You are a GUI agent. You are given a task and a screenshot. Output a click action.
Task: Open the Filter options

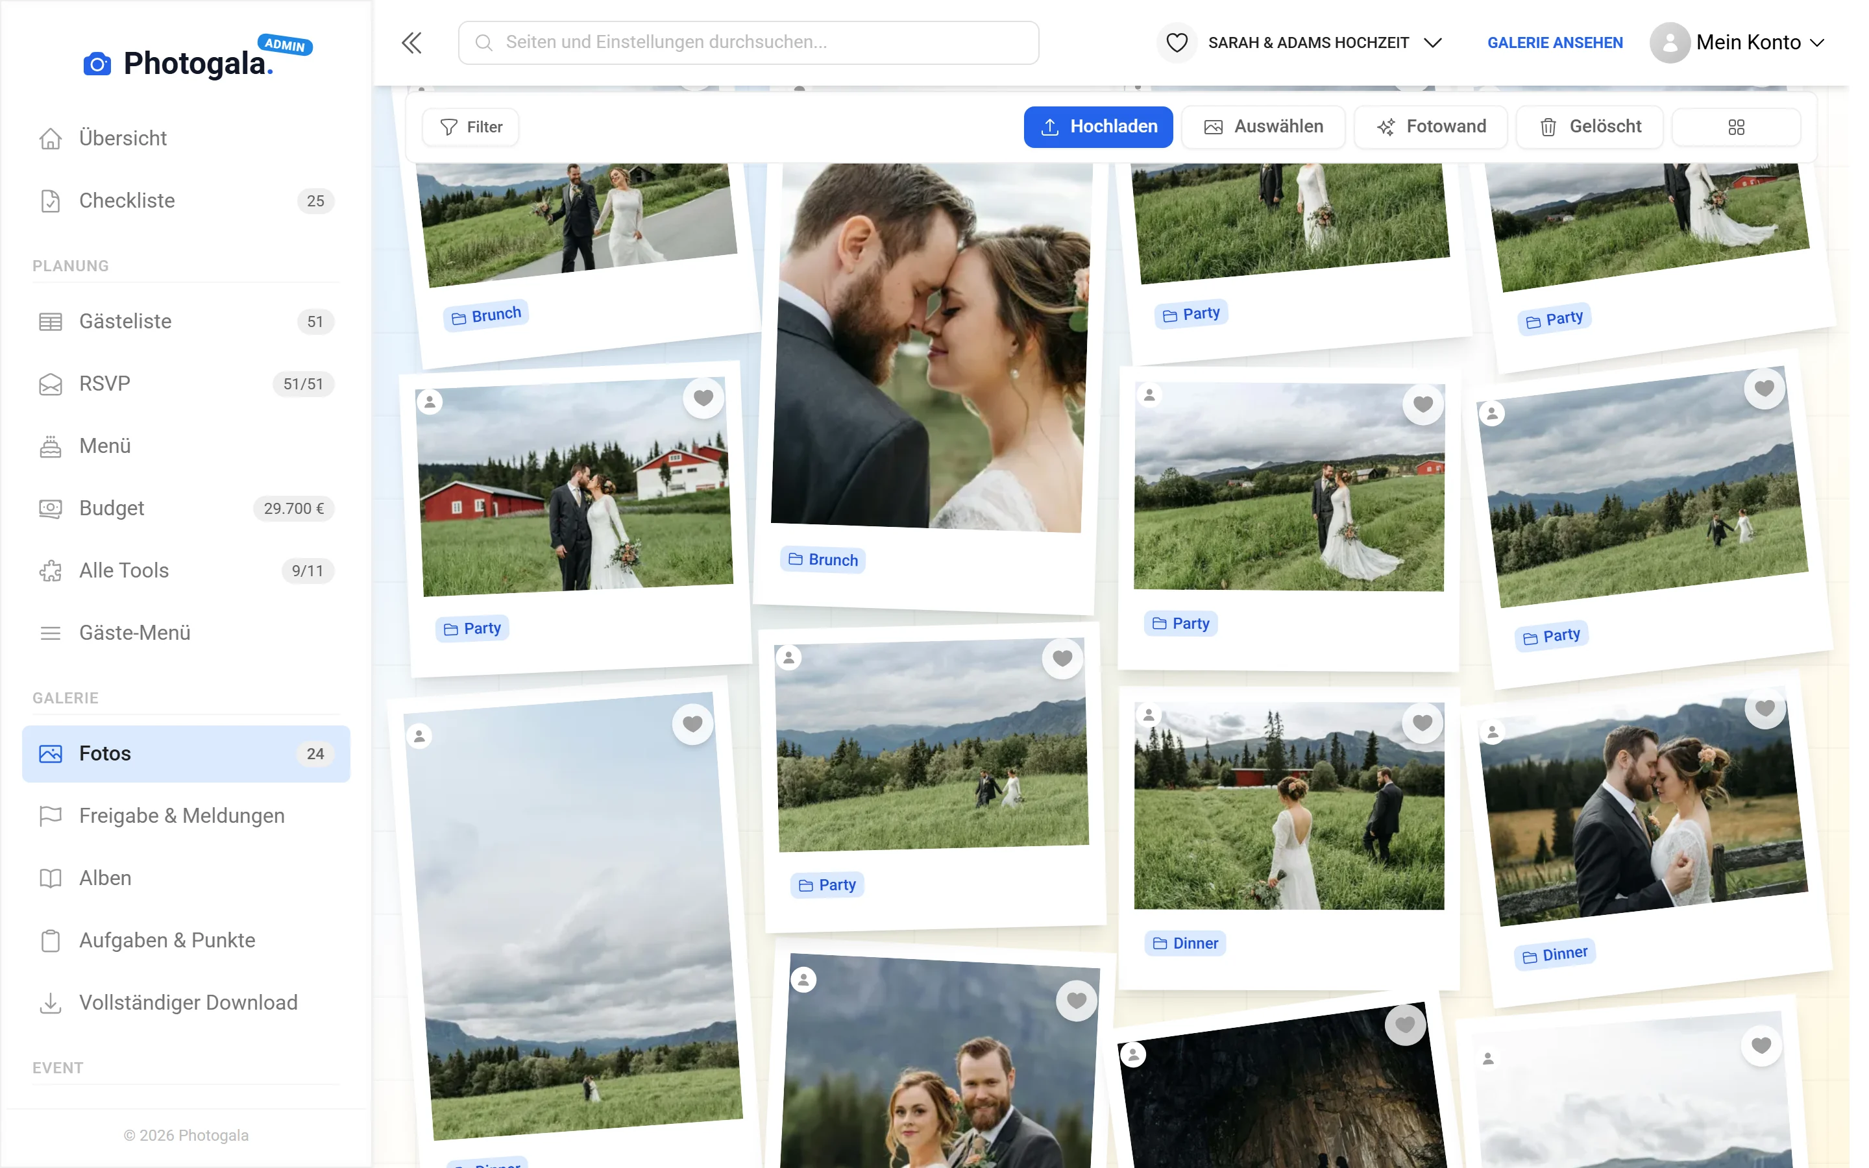click(471, 127)
